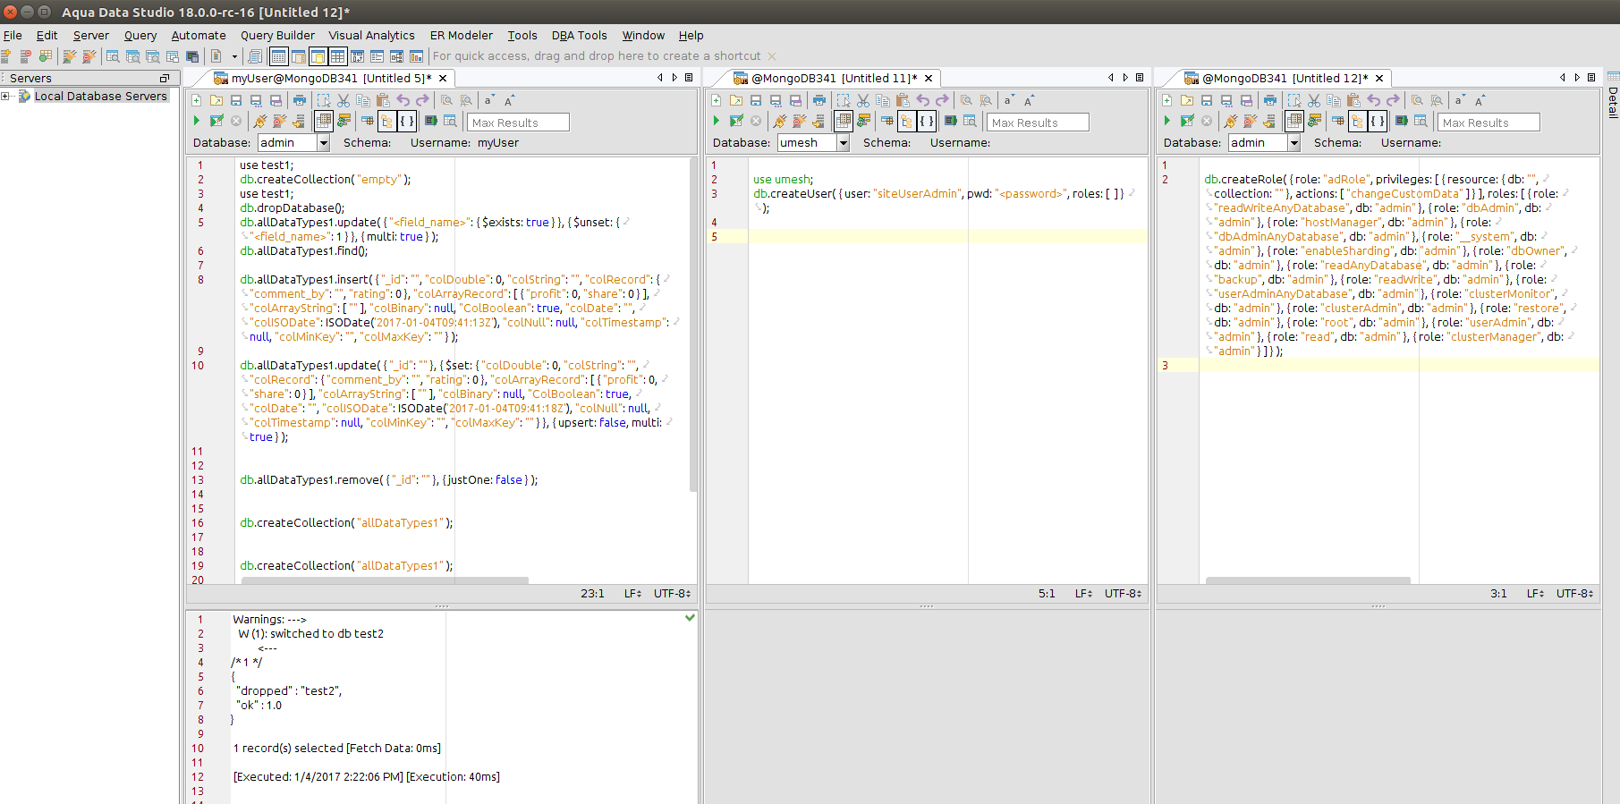Open the Database dropdown in Untitled 12 pane
1620x804 pixels.
tap(1293, 143)
